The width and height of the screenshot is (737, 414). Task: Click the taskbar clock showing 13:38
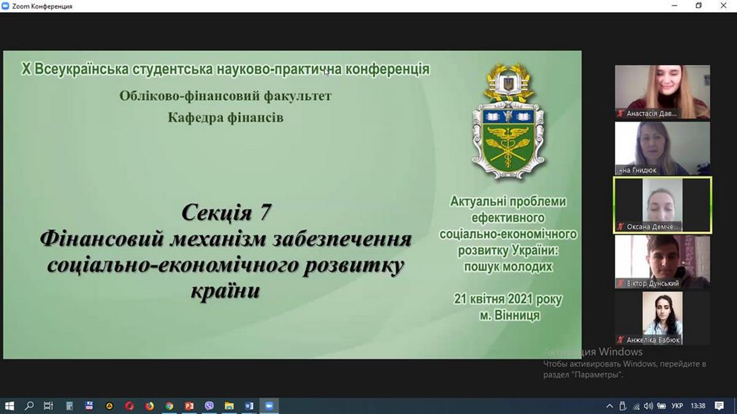pyautogui.click(x=698, y=406)
